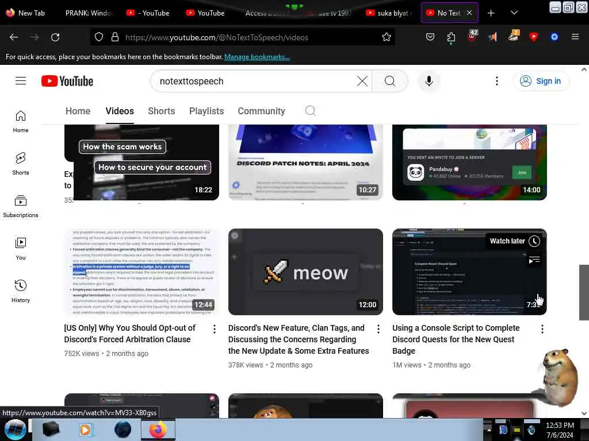Image resolution: width=589 pixels, height=441 pixels.
Task: Open the meow thumbnail video
Action: pos(305,272)
